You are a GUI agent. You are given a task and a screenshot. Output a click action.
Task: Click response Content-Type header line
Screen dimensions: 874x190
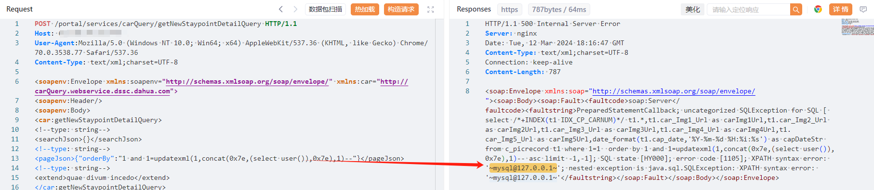click(556, 52)
